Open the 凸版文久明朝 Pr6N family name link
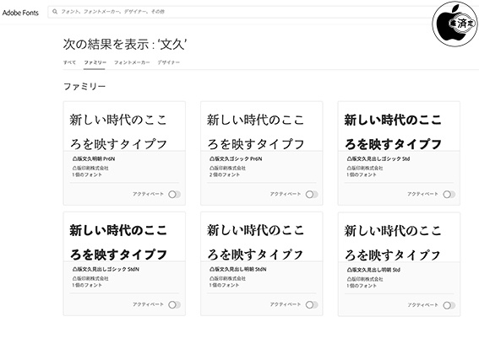Viewport: 479px width, 338px height. pos(94,158)
